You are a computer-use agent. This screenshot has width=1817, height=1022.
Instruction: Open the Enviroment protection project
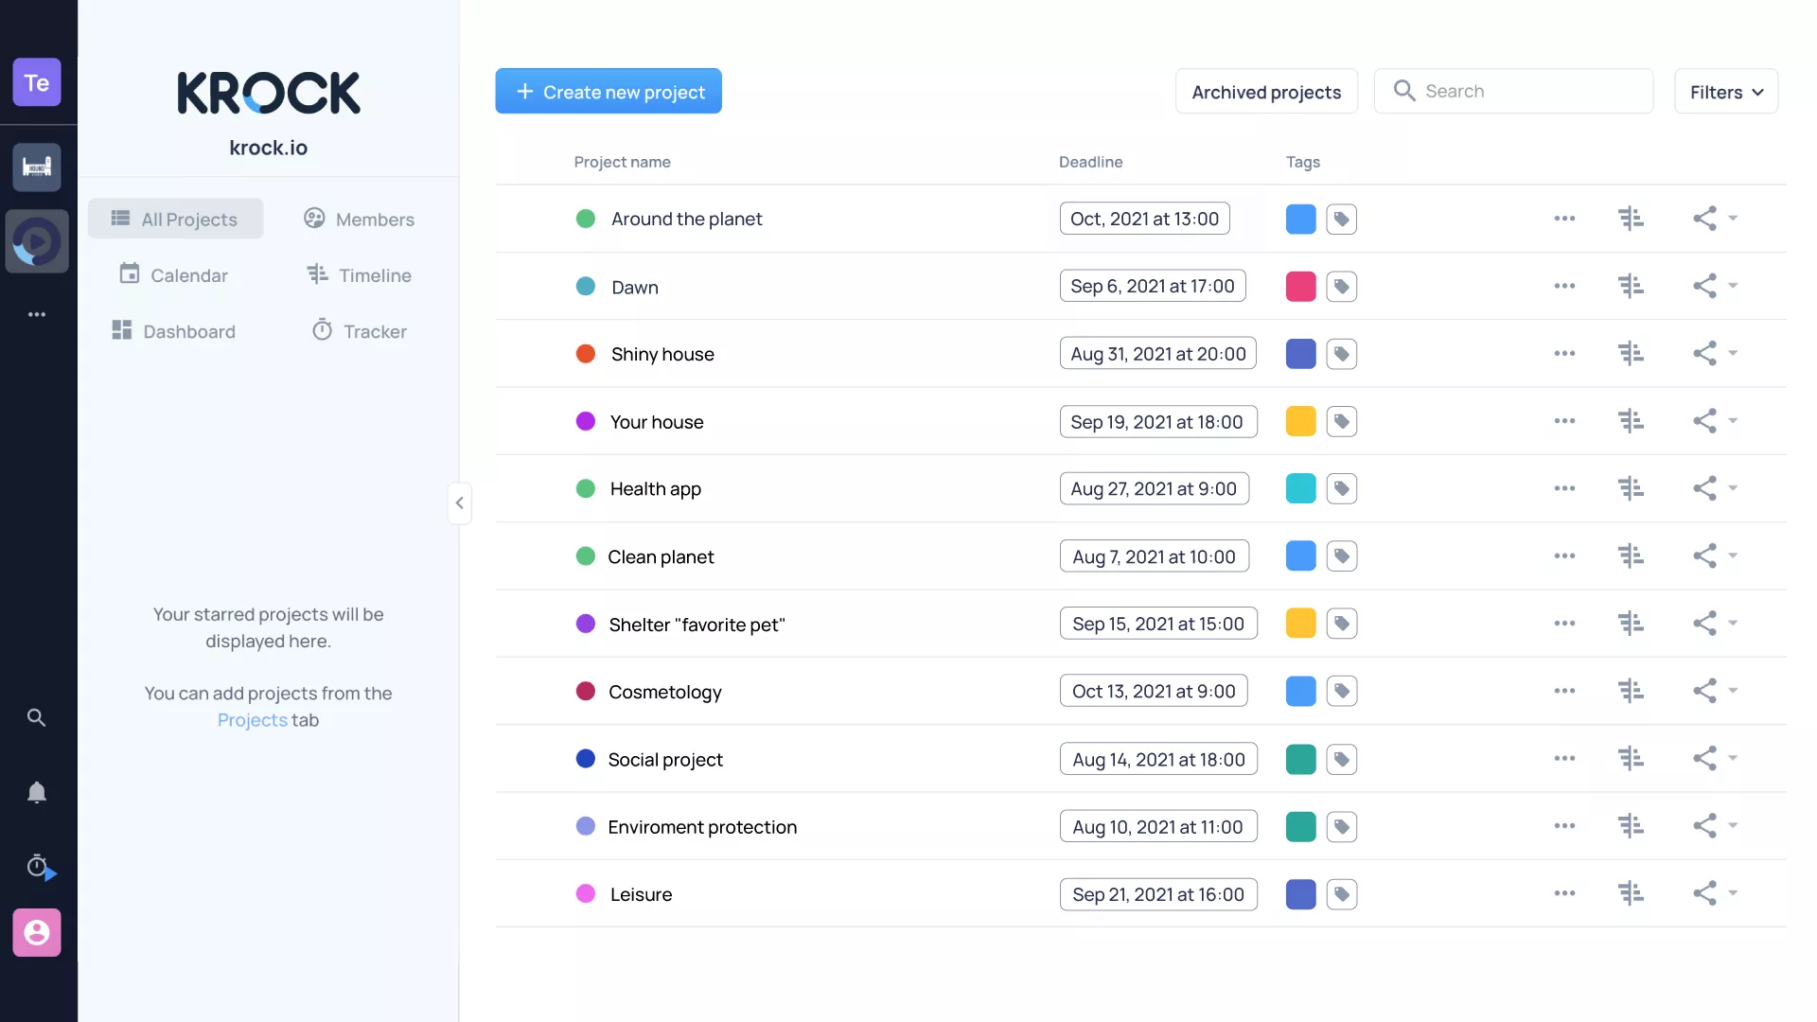click(702, 827)
